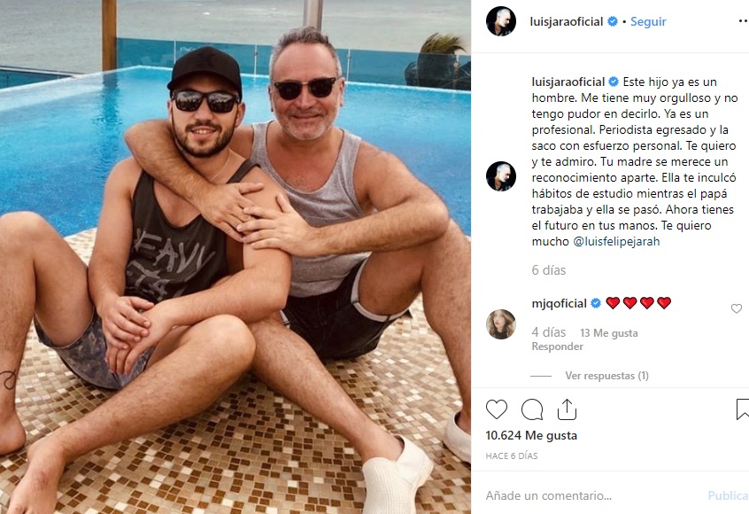
Task: Open the @luisfelipejarah mention link
Action: point(616,241)
